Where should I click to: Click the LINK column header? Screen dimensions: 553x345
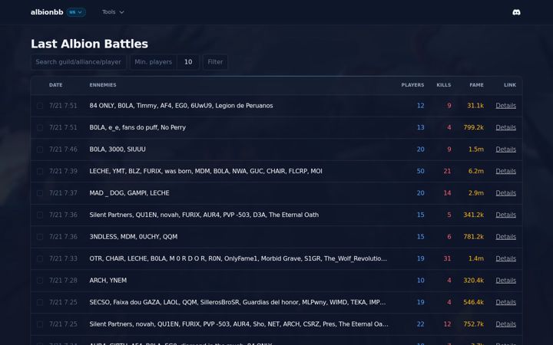click(510, 85)
